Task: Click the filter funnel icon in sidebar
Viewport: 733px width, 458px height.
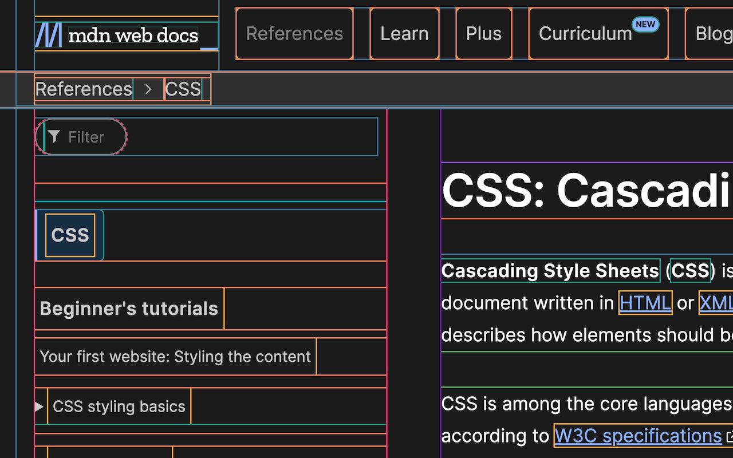Action: [54, 136]
